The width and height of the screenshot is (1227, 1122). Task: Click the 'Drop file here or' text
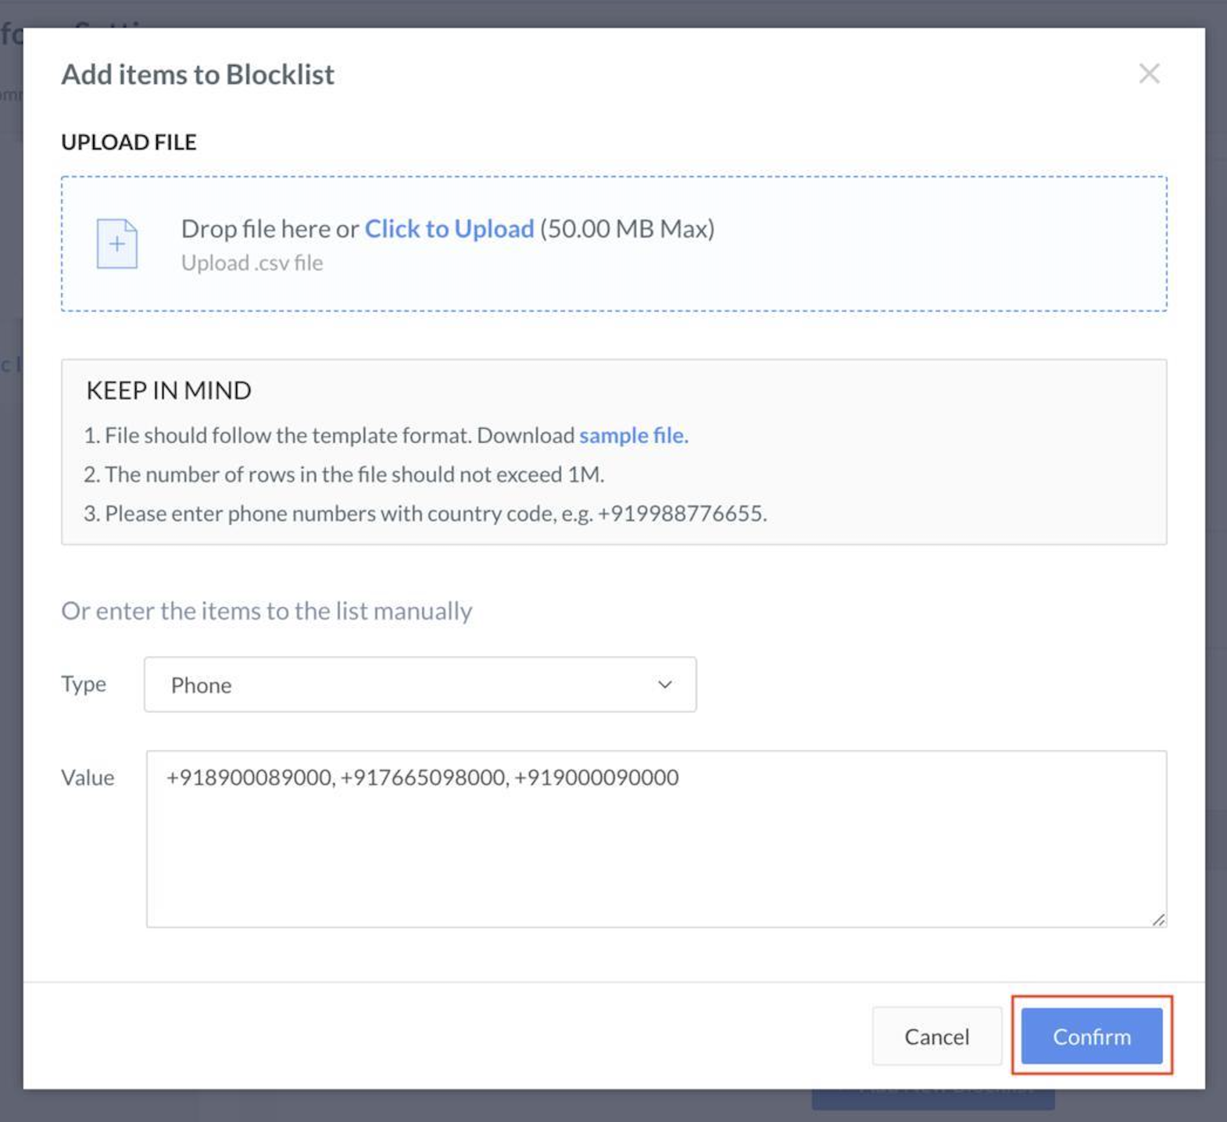[270, 228]
